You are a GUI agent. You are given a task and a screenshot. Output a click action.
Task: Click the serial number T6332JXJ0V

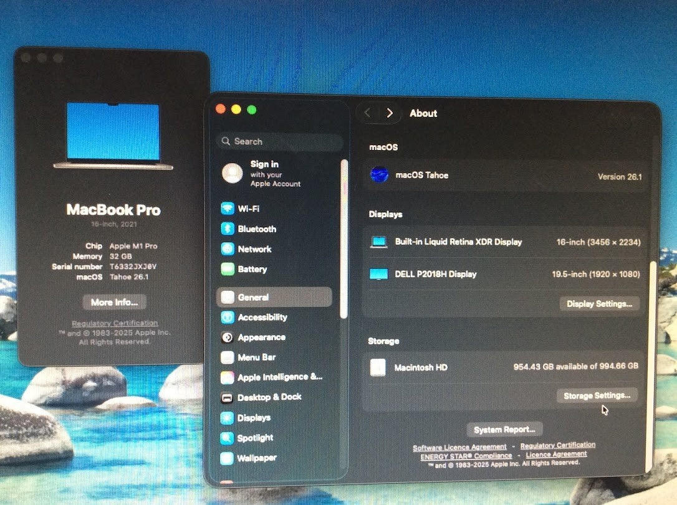[x=133, y=267]
